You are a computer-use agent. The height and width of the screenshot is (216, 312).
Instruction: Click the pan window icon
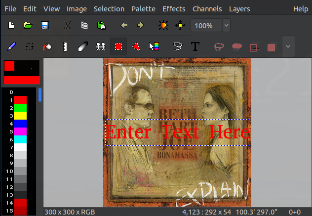coord(180,25)
